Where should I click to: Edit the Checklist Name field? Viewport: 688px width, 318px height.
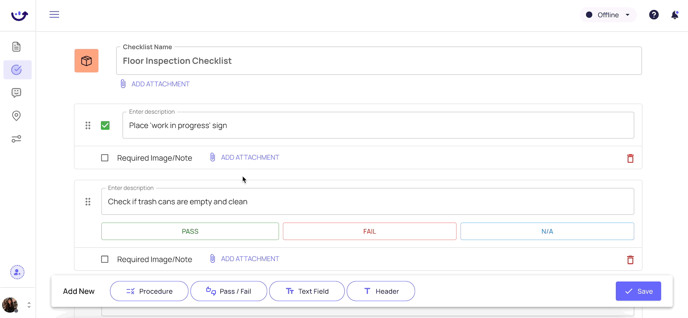(379, 61)
